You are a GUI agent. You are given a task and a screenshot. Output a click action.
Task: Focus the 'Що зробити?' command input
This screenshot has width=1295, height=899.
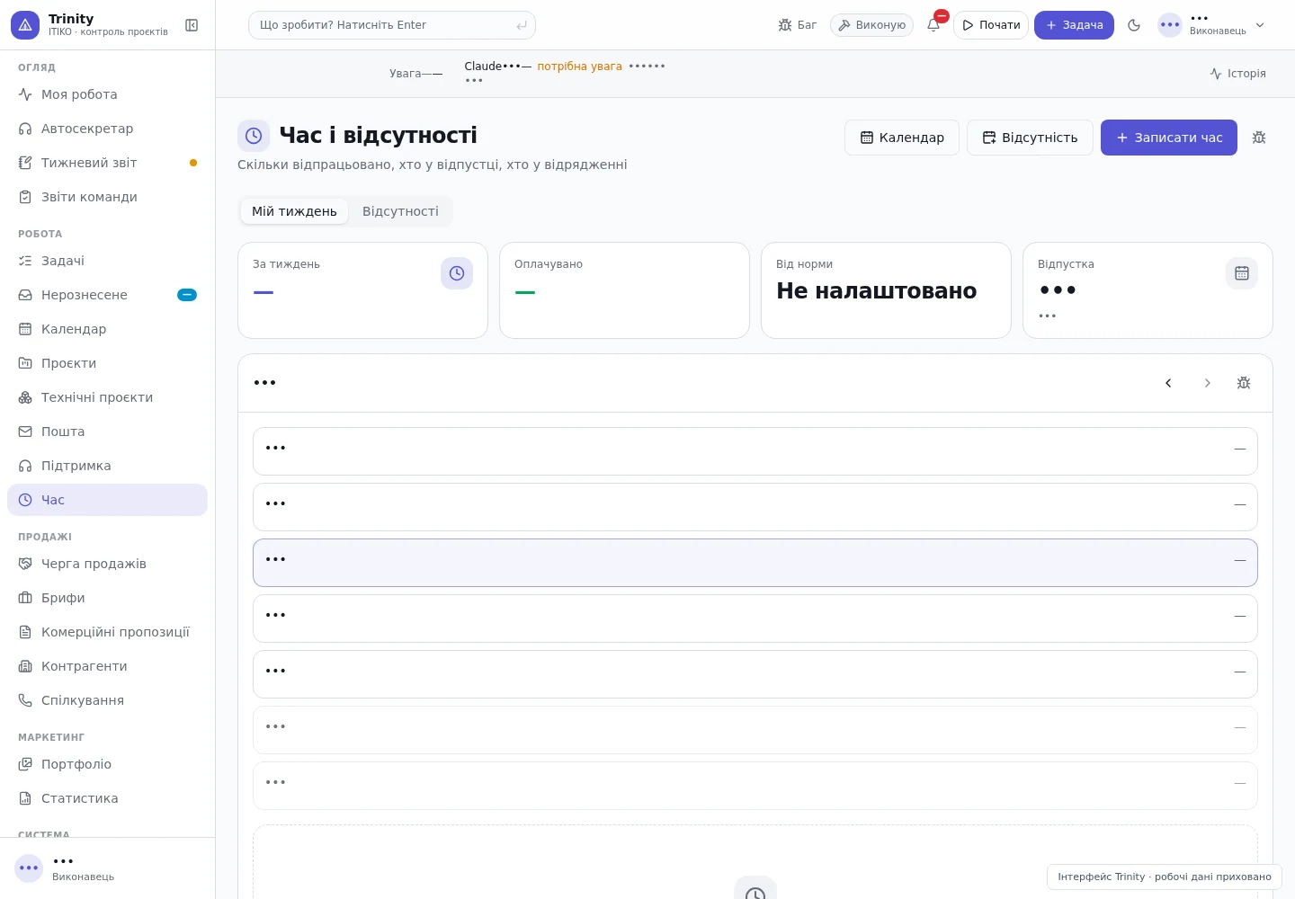392,25
